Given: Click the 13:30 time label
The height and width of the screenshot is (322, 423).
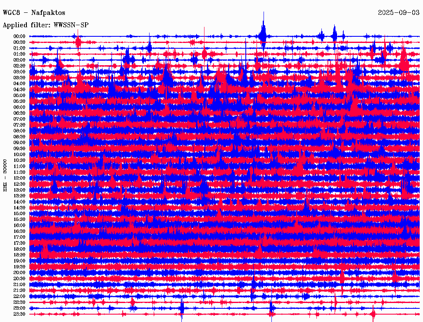Looking at the screenshot, I should 19,196.
